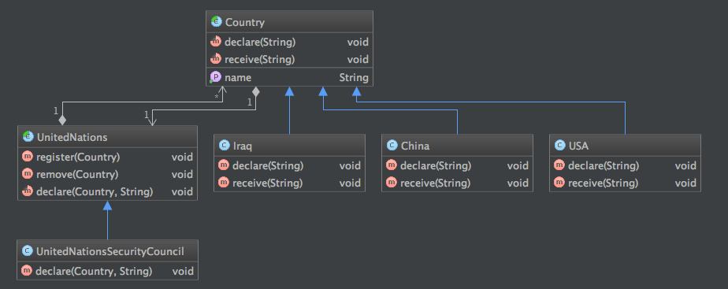Select declare(String) method in China
This screenshot has width=728, height=289.
[x=457, y=165]
